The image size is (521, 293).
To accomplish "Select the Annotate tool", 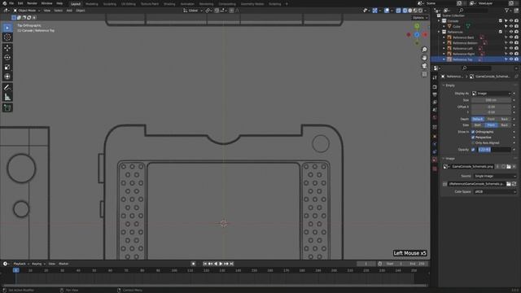I will (x=7, y=88).
